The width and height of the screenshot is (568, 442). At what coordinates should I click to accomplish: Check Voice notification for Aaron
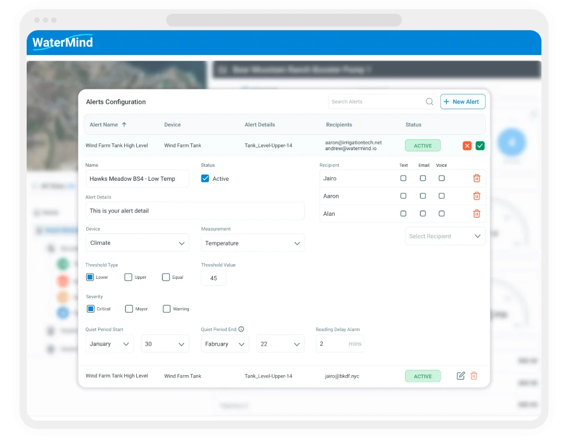coord(441,195)
